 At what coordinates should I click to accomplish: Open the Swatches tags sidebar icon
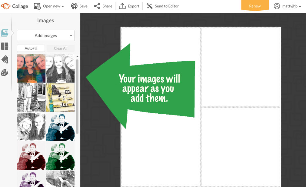click(x=5, y=59)
